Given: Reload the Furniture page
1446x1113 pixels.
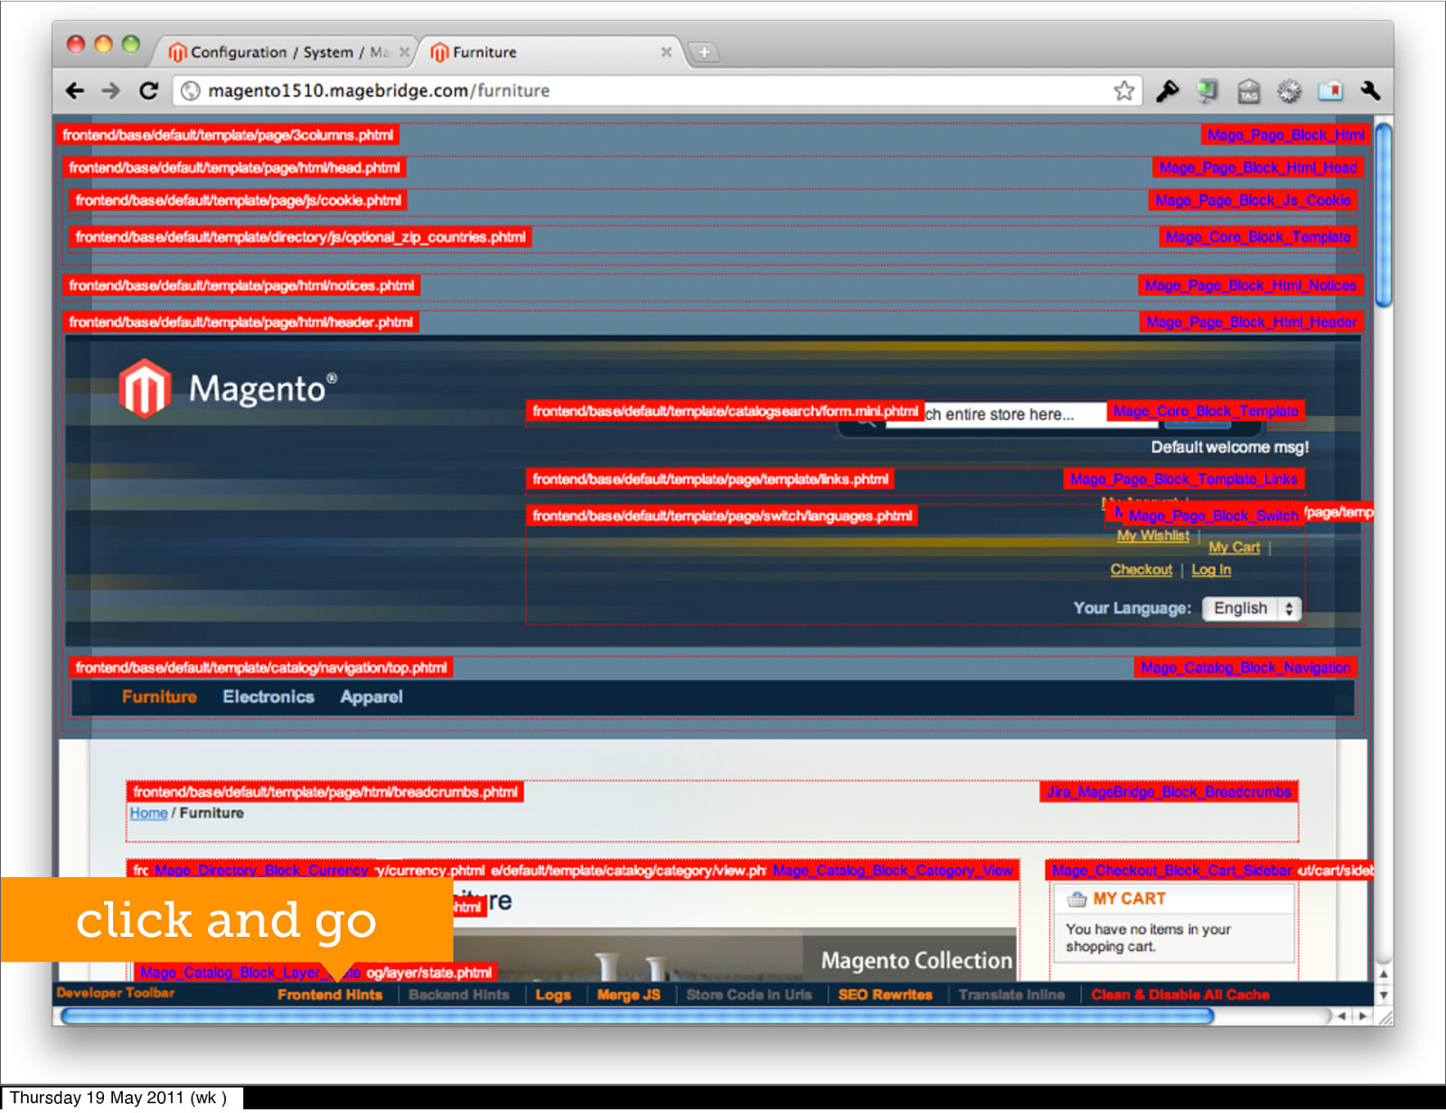Looking at the screenshot, I should [149, 90].
